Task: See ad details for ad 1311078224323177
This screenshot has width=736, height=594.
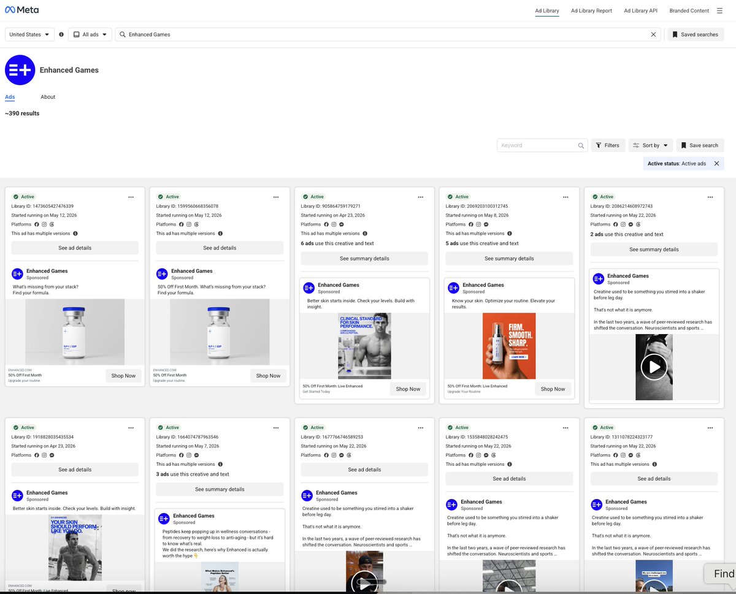Action: click(x=654, y=479)
